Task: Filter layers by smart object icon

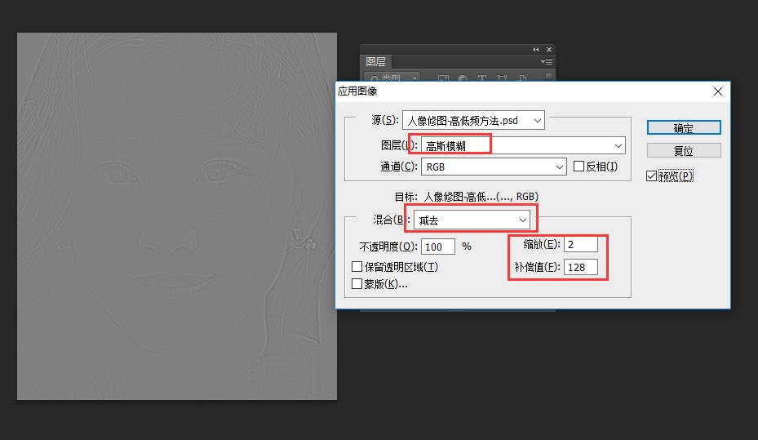Action: point(521,78)
